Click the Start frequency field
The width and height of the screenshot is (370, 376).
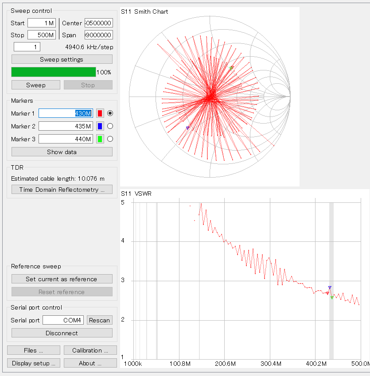(42, 23)
